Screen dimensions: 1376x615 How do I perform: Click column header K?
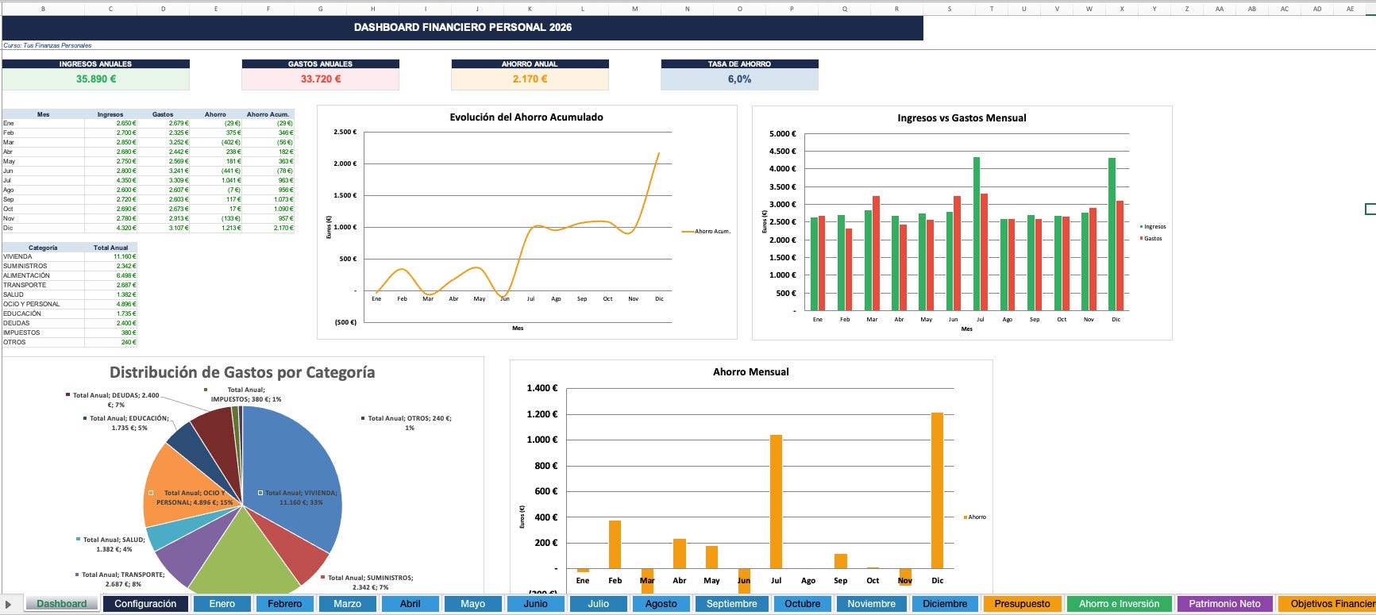pyautogui.click(x=530, y=9)
